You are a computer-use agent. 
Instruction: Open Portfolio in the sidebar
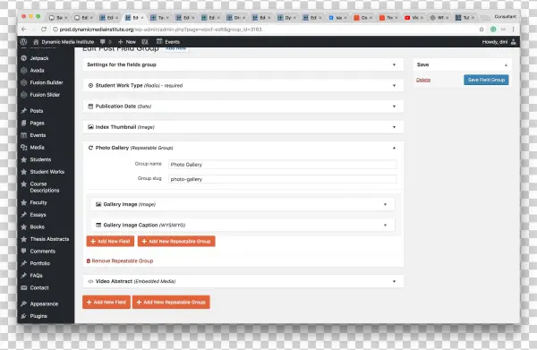(39, 263)
